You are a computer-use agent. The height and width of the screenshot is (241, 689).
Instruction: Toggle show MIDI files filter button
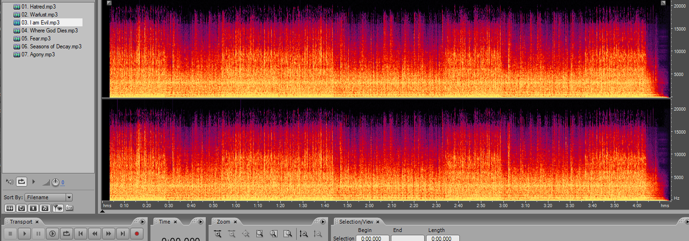pos(45,208)
